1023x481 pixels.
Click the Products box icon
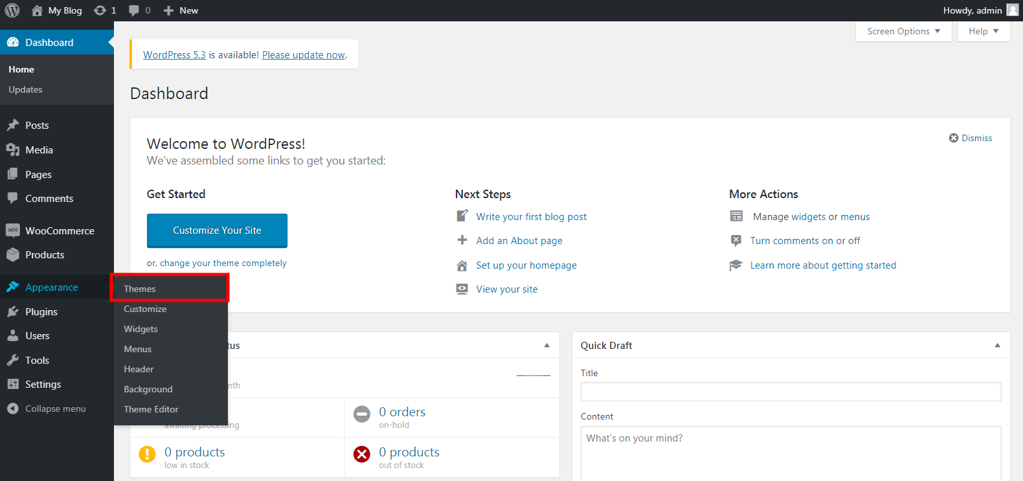click(x=13, y=254)
